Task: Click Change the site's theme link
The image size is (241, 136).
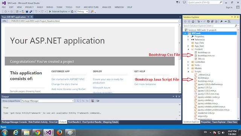Action: (64, 84)
